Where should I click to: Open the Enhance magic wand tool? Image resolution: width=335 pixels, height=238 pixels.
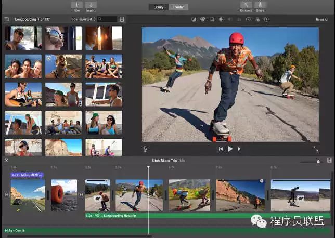coord(246,5)
